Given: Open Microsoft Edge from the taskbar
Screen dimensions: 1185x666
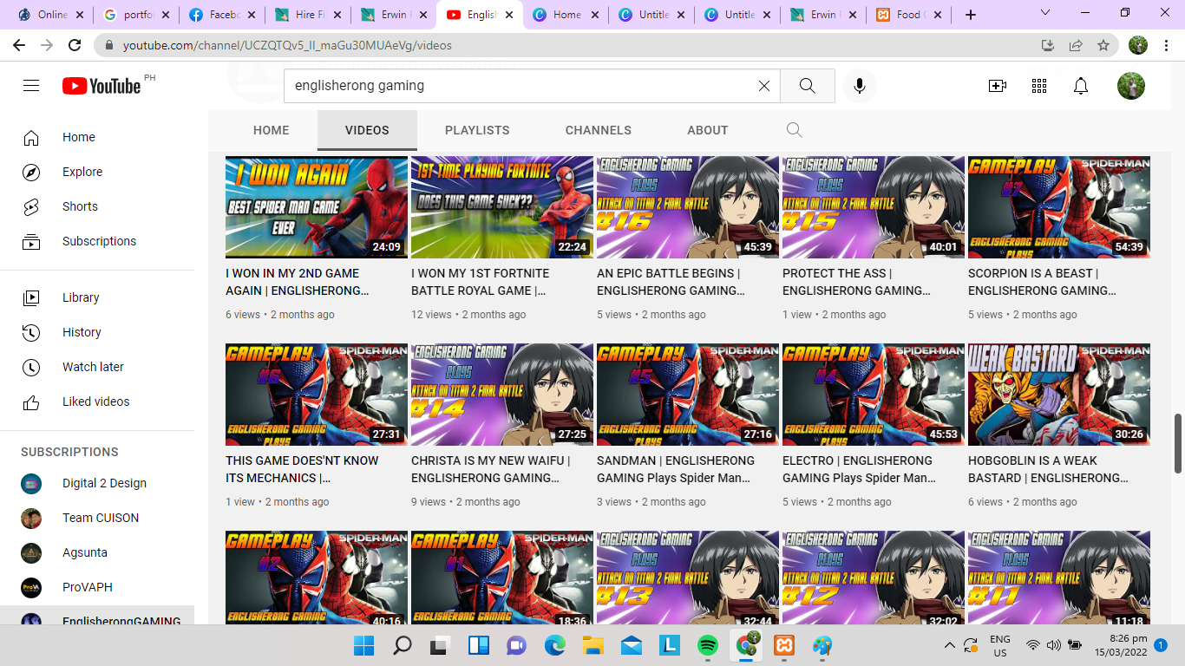Looking at the screenshot, I should click(554, 645).
